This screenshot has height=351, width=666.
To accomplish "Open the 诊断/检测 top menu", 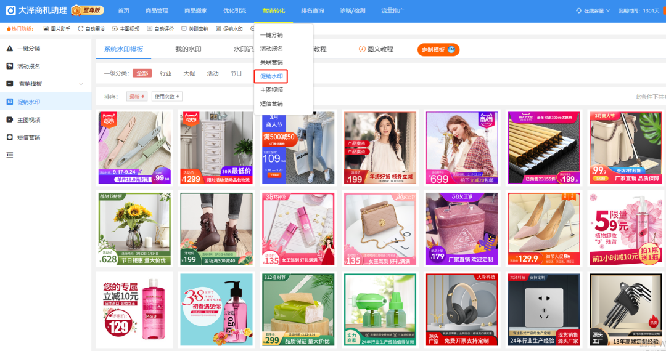I will tap(353, 10).
